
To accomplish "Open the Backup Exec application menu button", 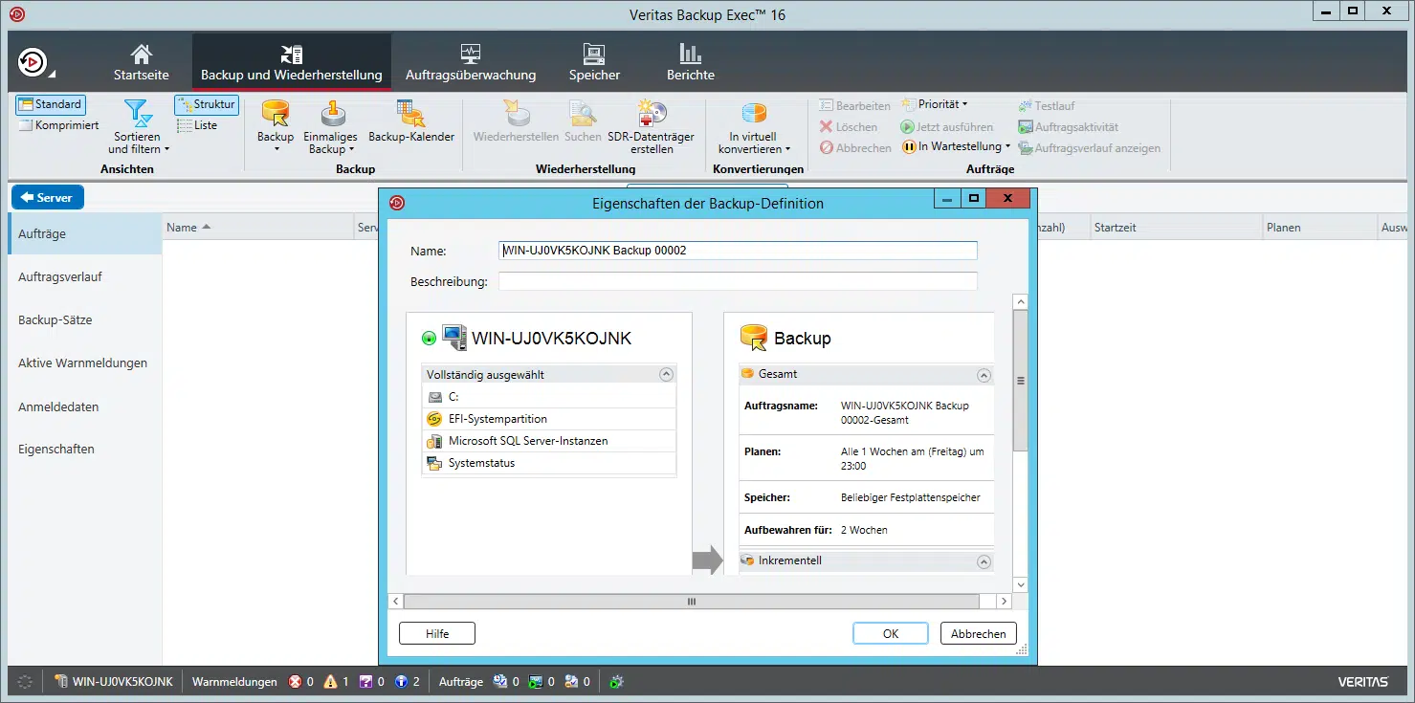I will [x=34, y=62].
